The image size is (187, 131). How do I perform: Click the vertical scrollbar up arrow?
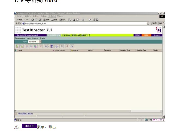(164, 27)
